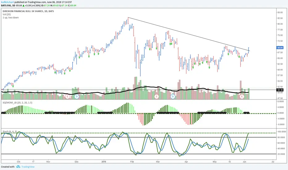Click the Vol (20) indicator label
This screenshot has height=170, width=288.
(x=6, y=14)
